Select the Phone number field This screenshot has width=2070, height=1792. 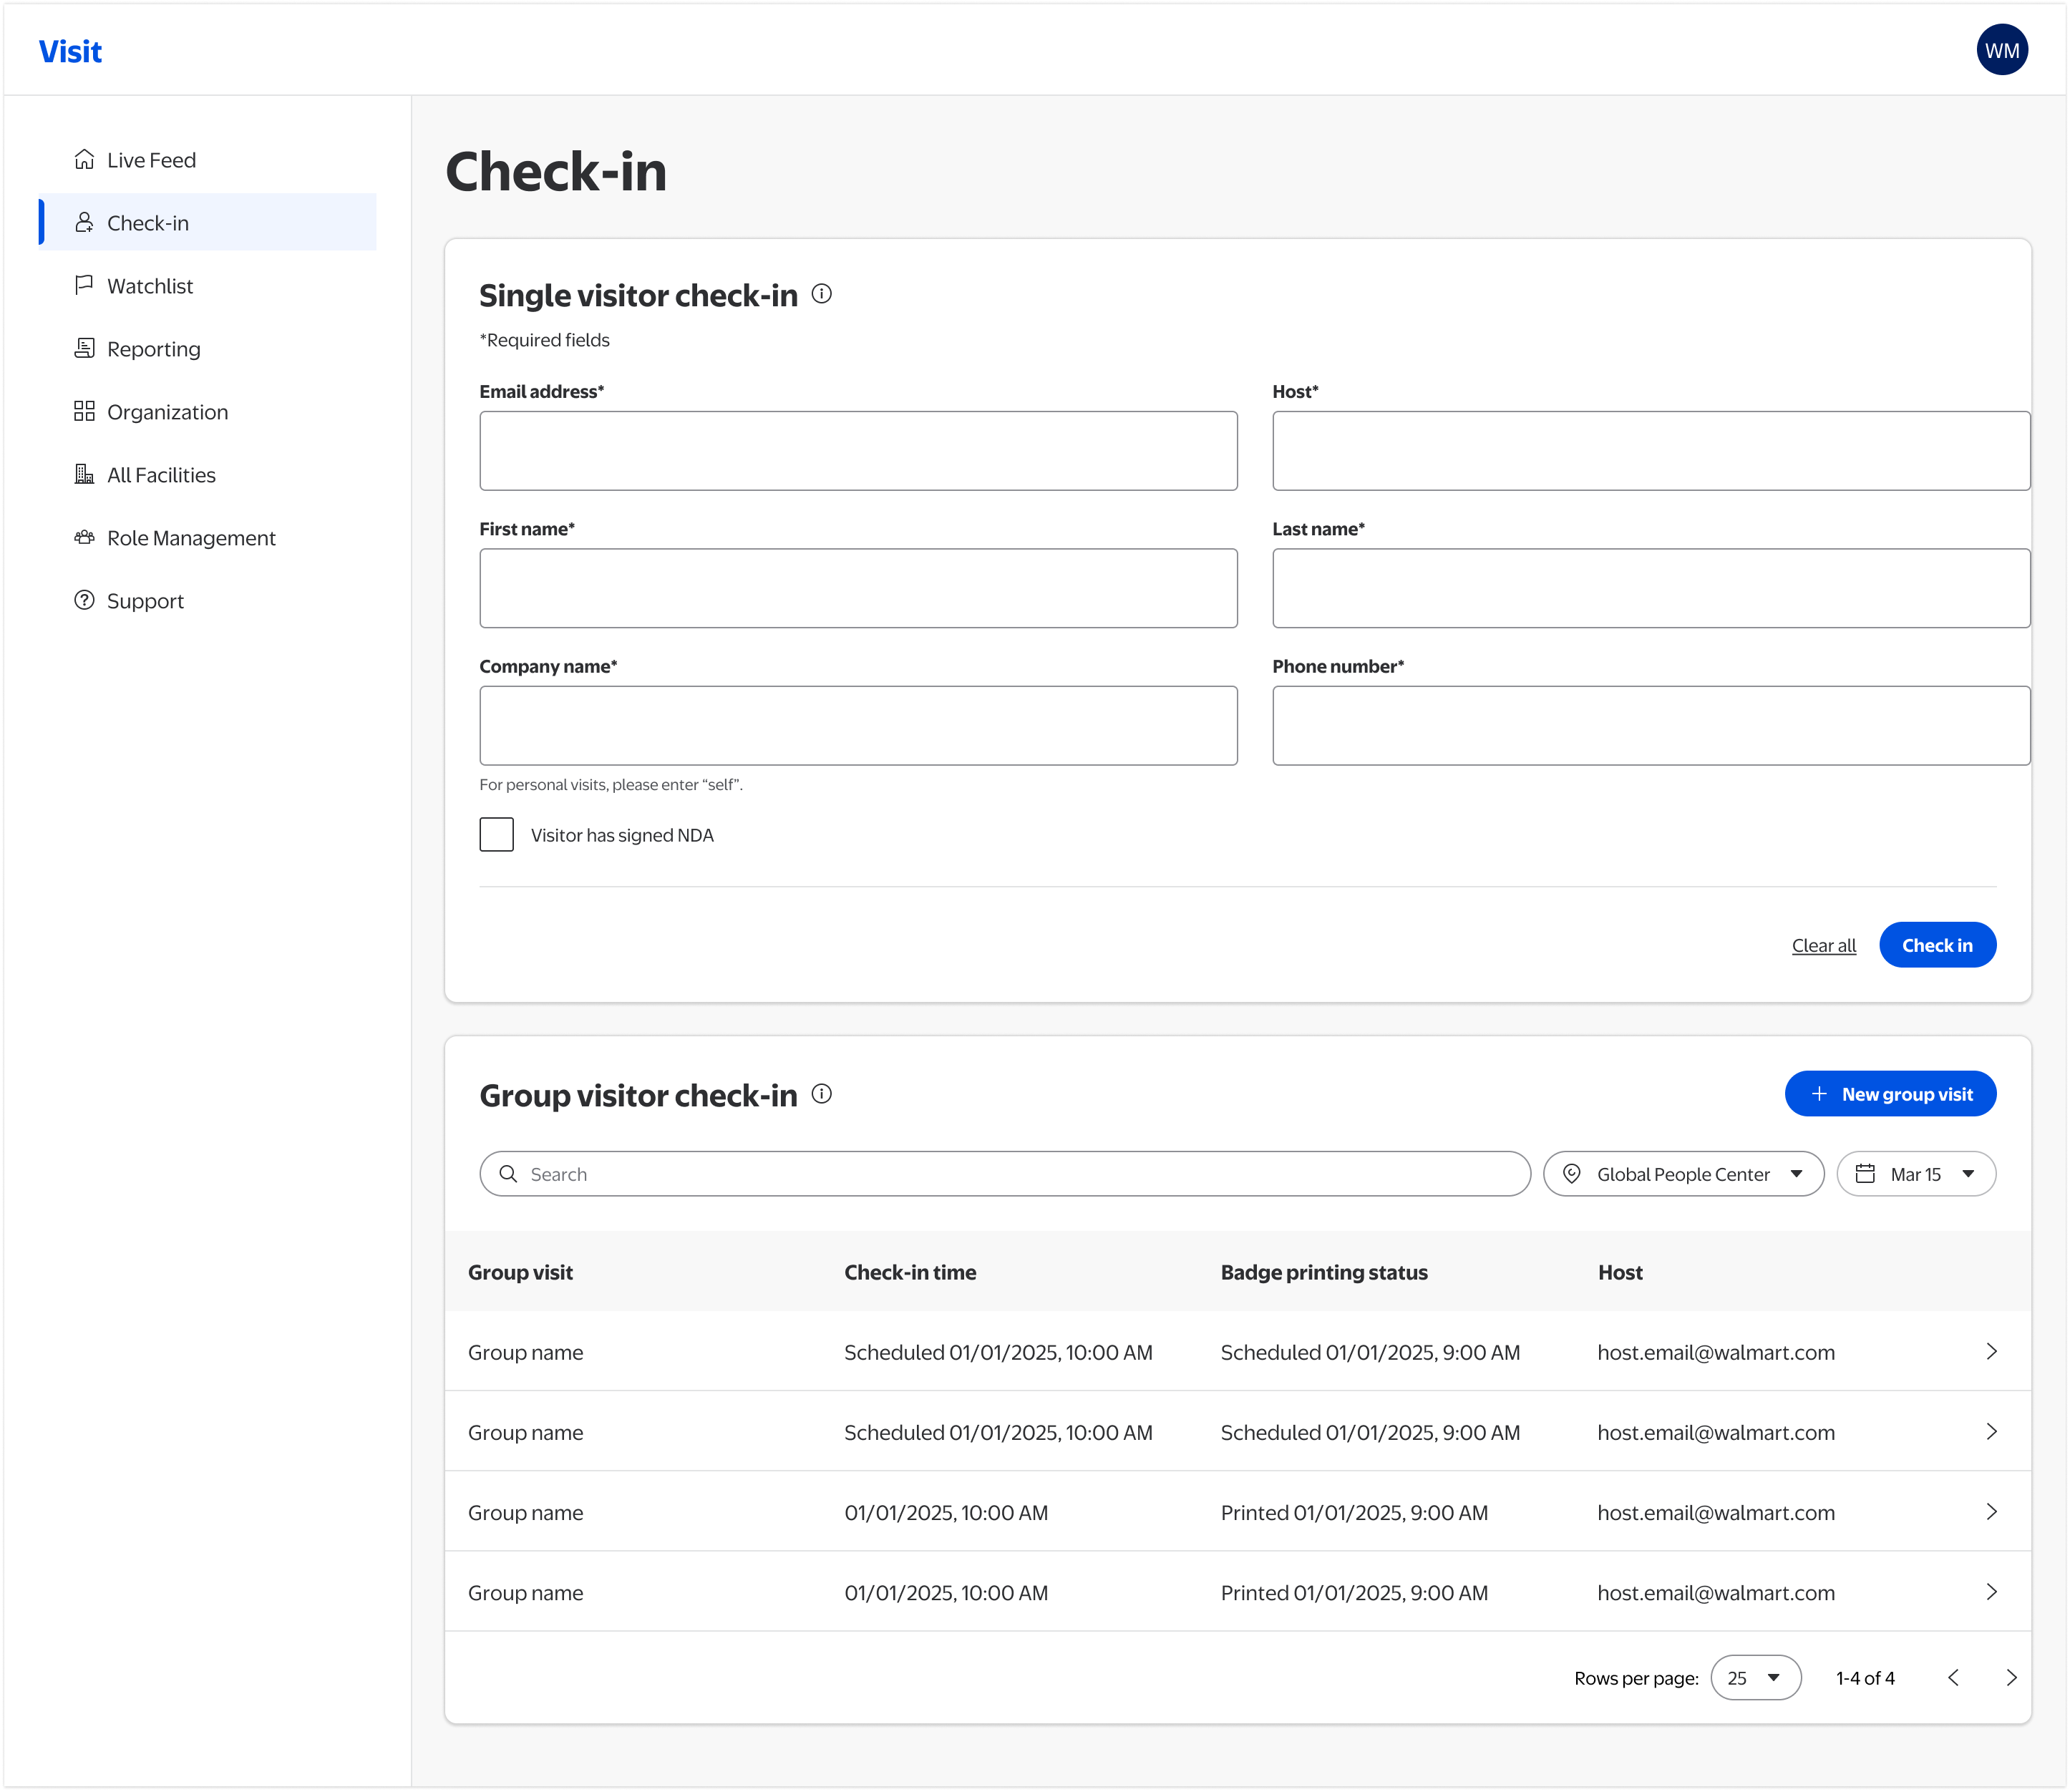tap(1651, 726)
